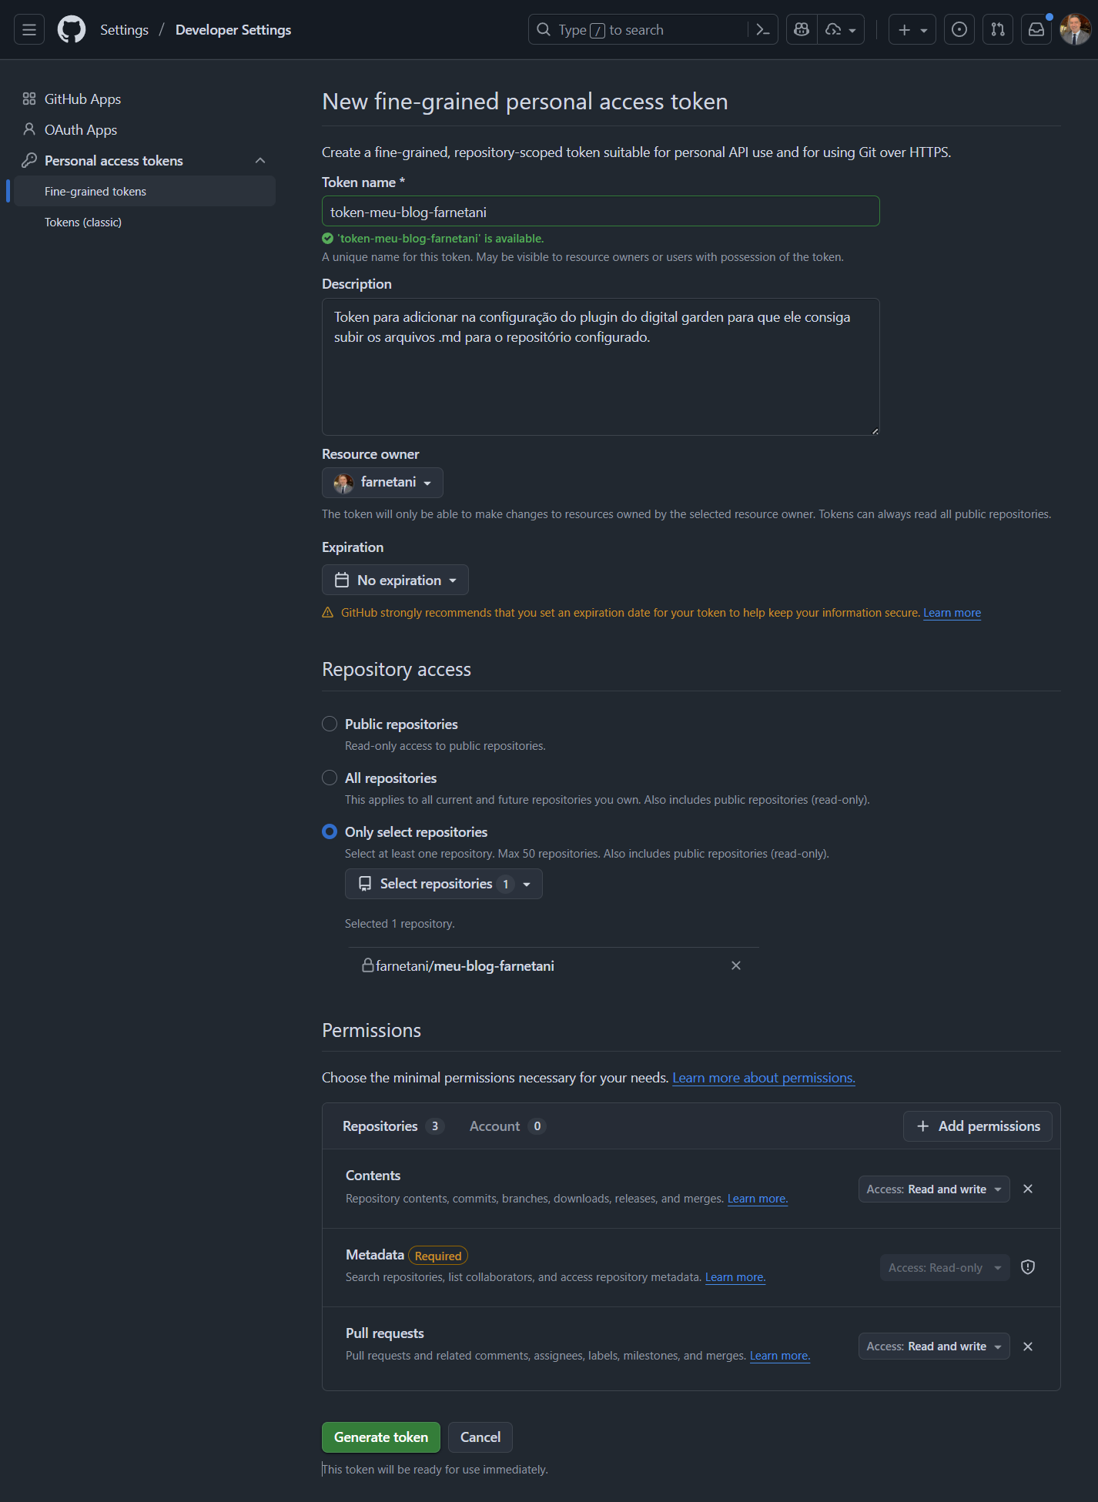This screenshot has height=1502, width=1098.
Task: Open the pull requests header icon
Action: 997,30
